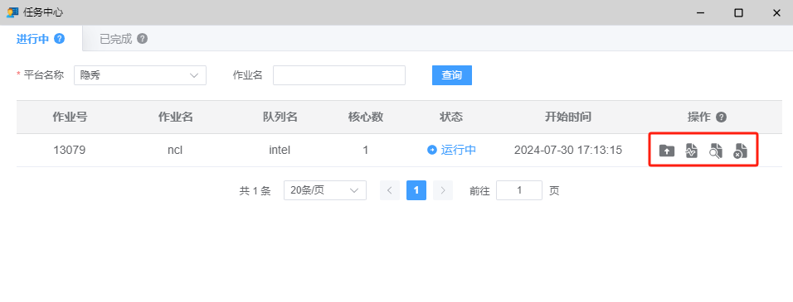Go to next page arrow
This screenshot has height=302, width=793.
pos(442,190)
